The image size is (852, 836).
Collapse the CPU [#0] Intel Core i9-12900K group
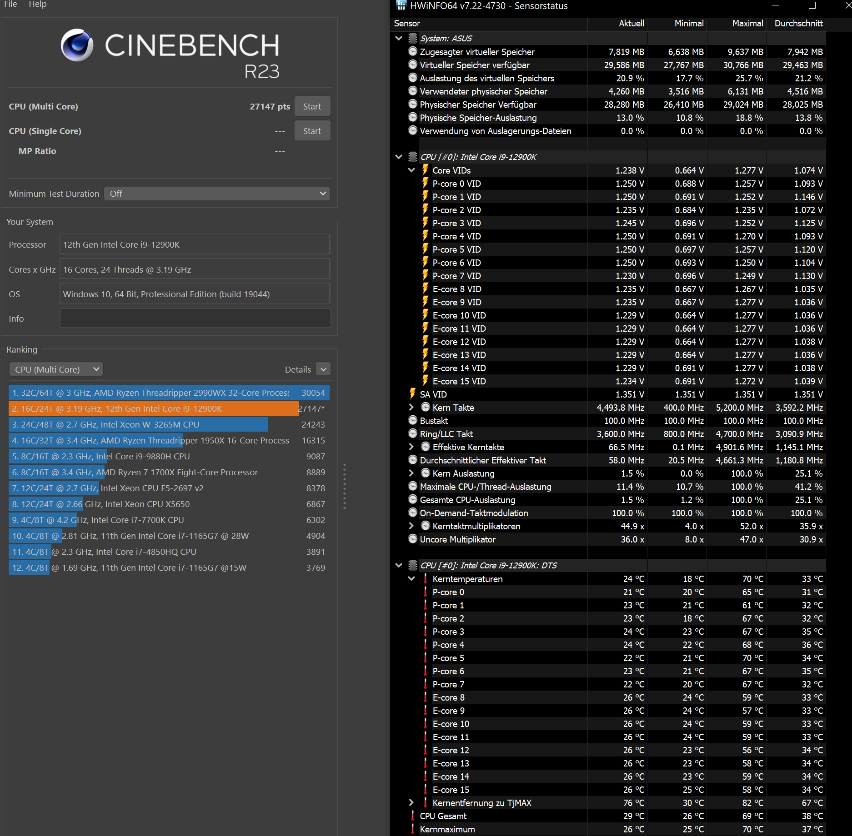click(399, 157)
